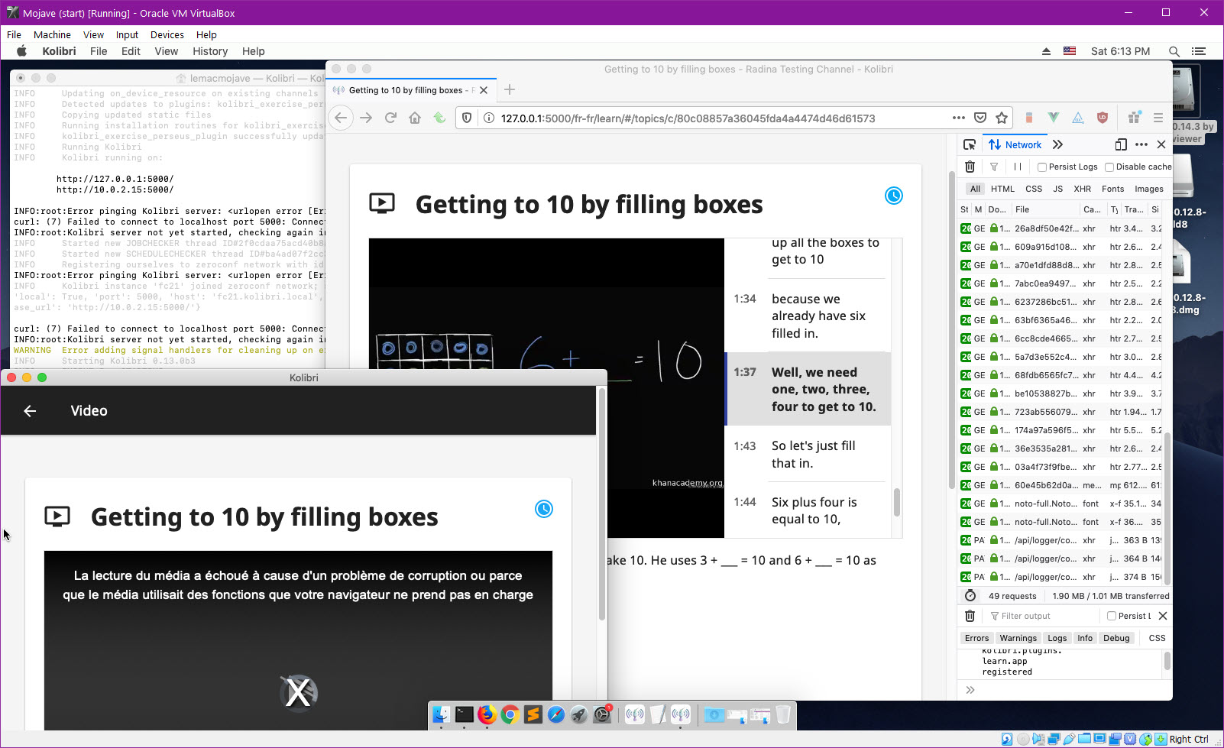This screenshot has width=1224, height=748.
Task: Bookmark this page with the star
Action: [x=1002, y=118]
